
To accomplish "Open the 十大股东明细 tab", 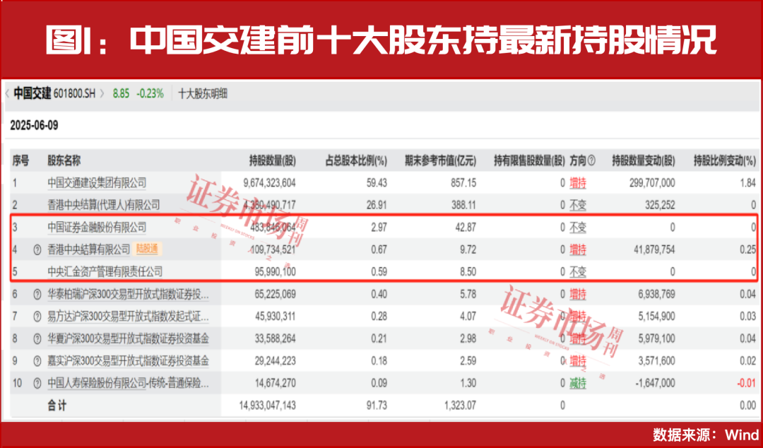I will pos(203,93).
